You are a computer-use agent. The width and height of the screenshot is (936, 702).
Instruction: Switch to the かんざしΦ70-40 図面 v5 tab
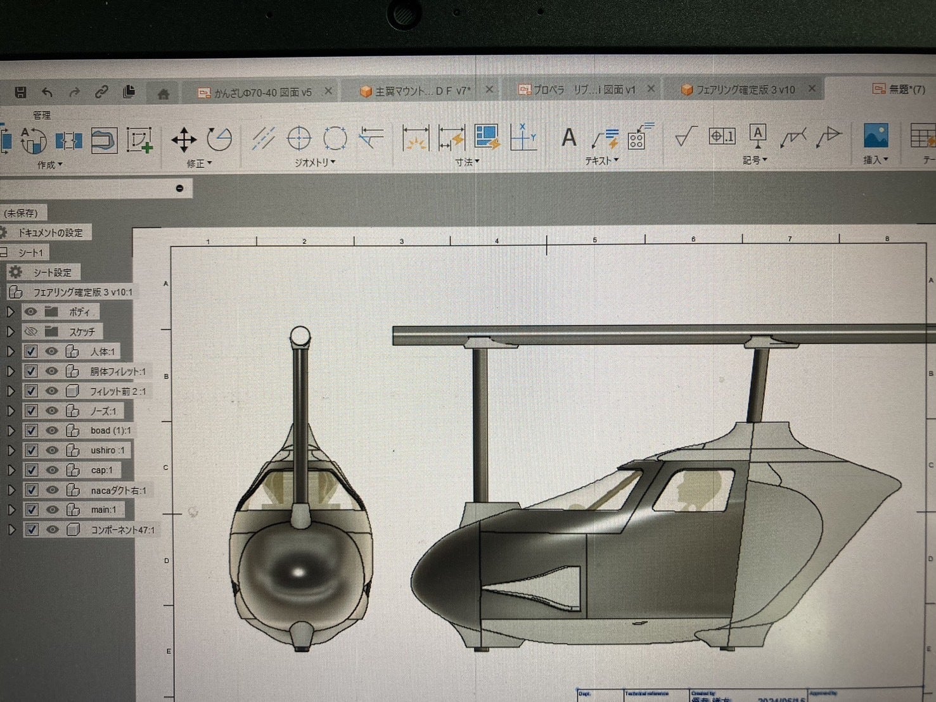click(x=262, y=93)
